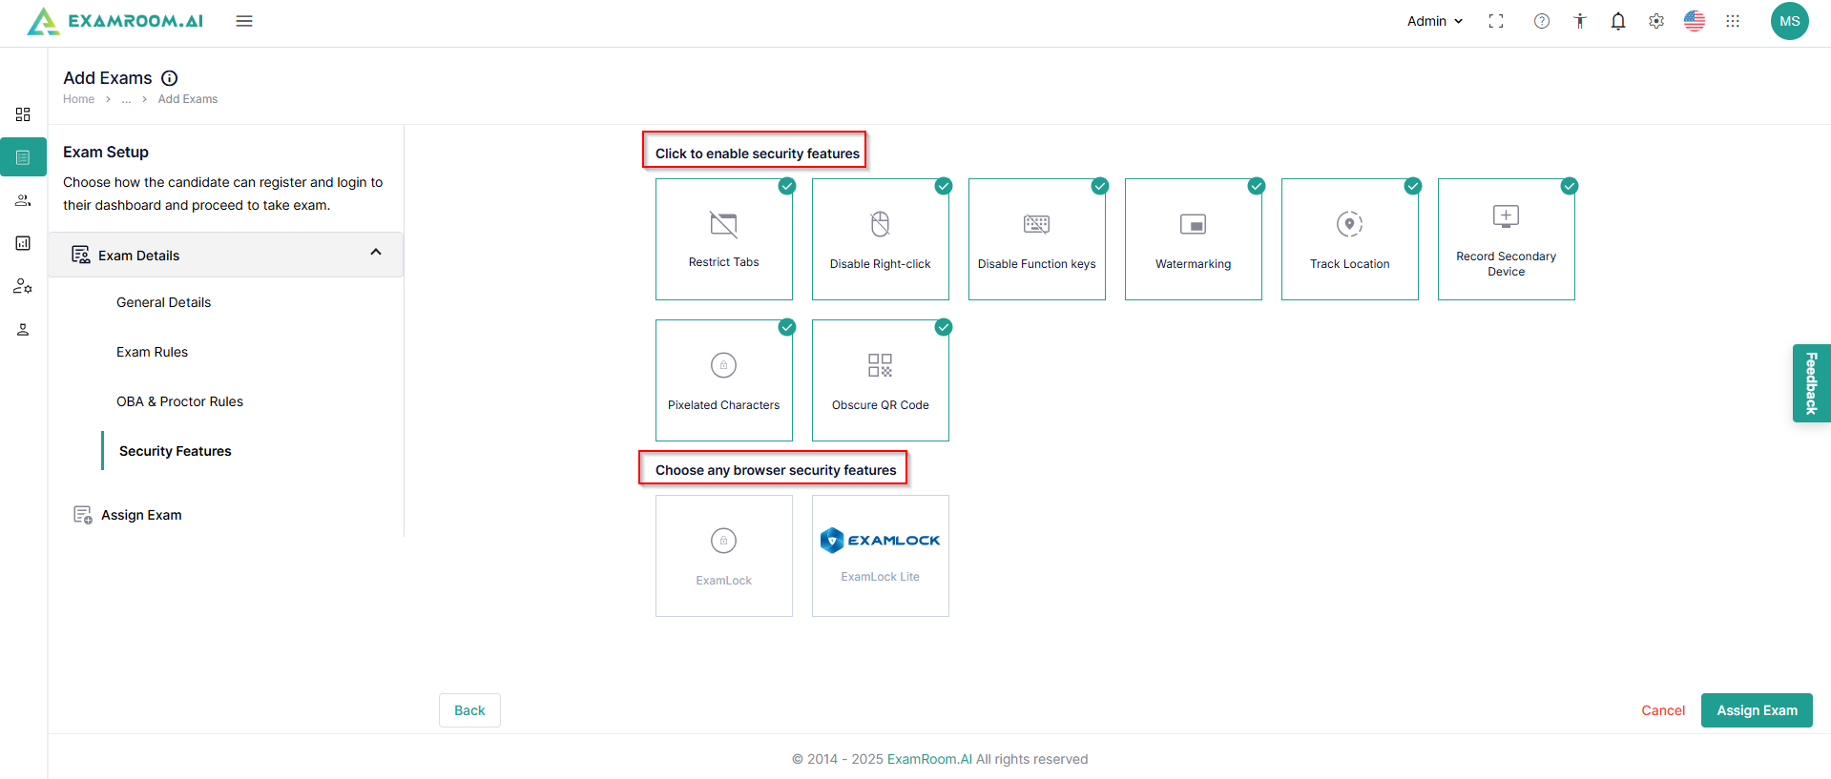Image resolution: width=1831 pixels, height=779 pixels.
Task: Enable the ExamLock Lite browser option
Action: [x=881, y=556]
